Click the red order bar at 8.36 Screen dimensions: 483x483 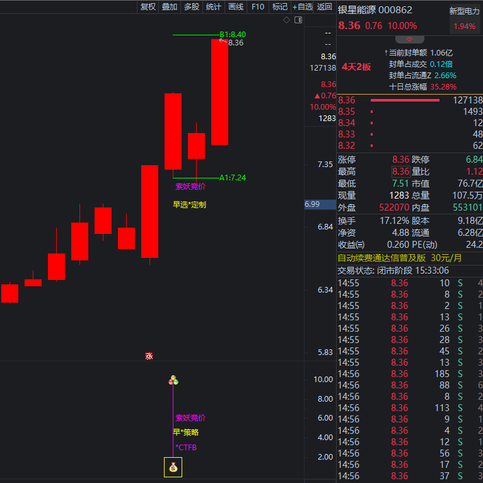click(405, 100)
